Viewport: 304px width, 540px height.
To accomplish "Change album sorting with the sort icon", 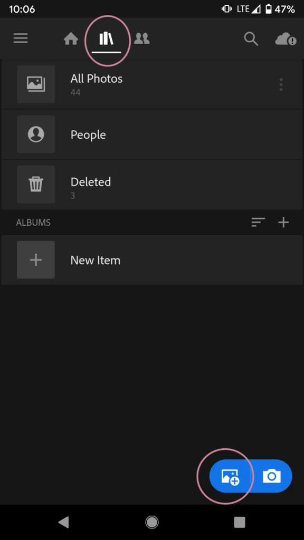I will click(x=258, y=222).
